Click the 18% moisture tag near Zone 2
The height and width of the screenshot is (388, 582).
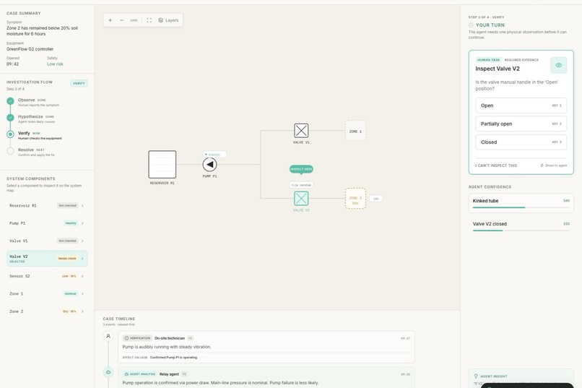click(x=376, y=199)
